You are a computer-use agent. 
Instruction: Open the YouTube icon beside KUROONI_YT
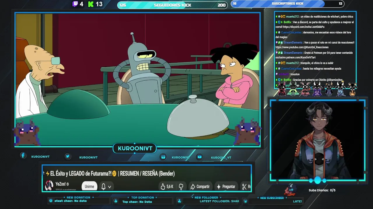click(x=200, y=157)
